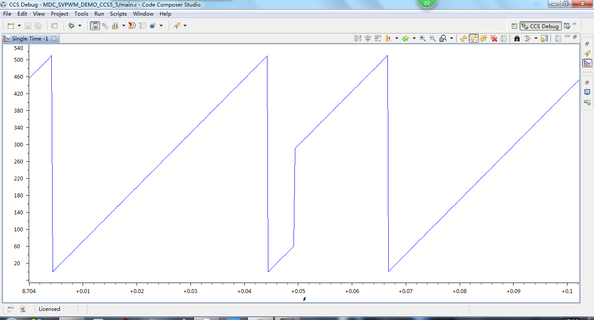The height and width of the screenshot is (320, 594).
Task: Click the Console monitor icon in right trim
Action: pos(587,92)
